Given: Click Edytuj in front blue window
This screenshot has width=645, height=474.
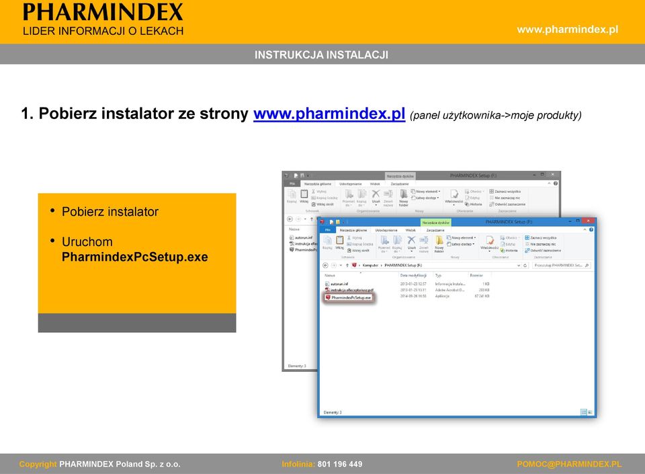Looking at the screenshot, I should pyautogui.click(x=508, y=244).
